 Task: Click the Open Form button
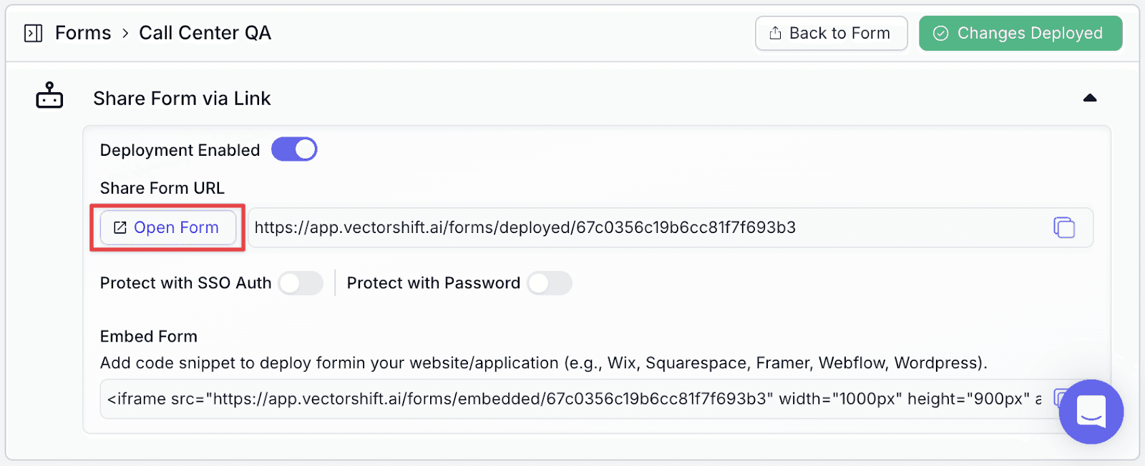168,227
